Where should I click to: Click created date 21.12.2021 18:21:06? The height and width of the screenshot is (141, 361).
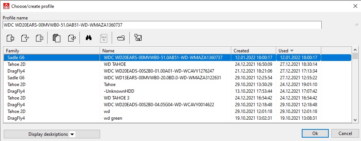254,71
